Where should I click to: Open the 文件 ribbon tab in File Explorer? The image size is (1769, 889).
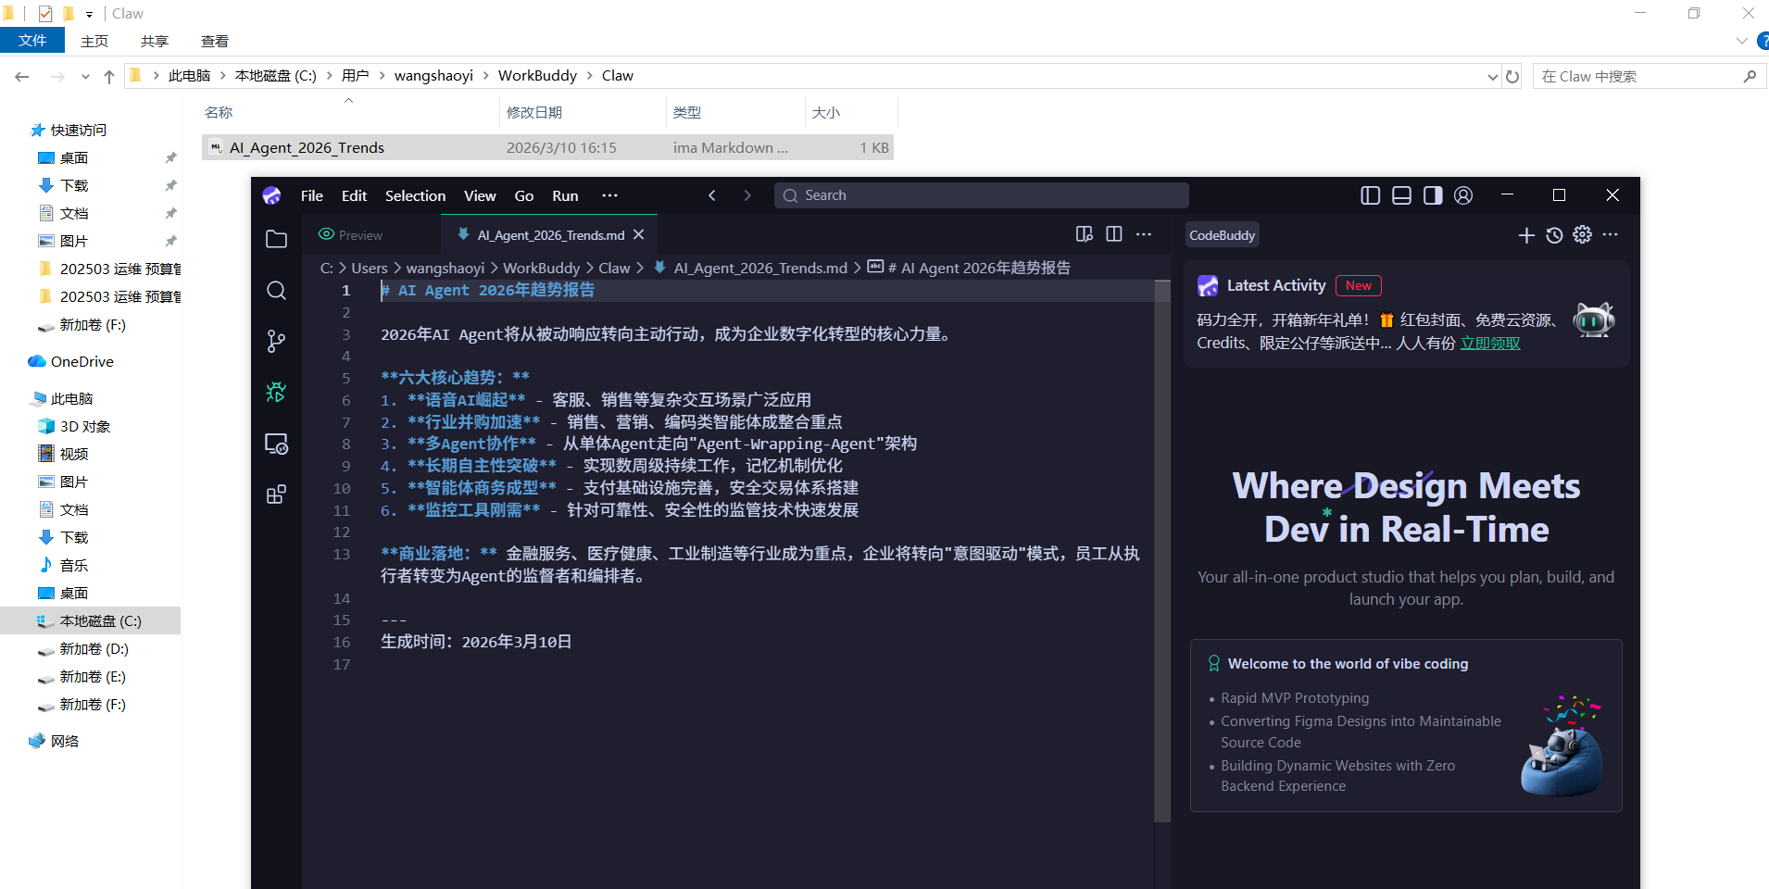click(32, 41)
